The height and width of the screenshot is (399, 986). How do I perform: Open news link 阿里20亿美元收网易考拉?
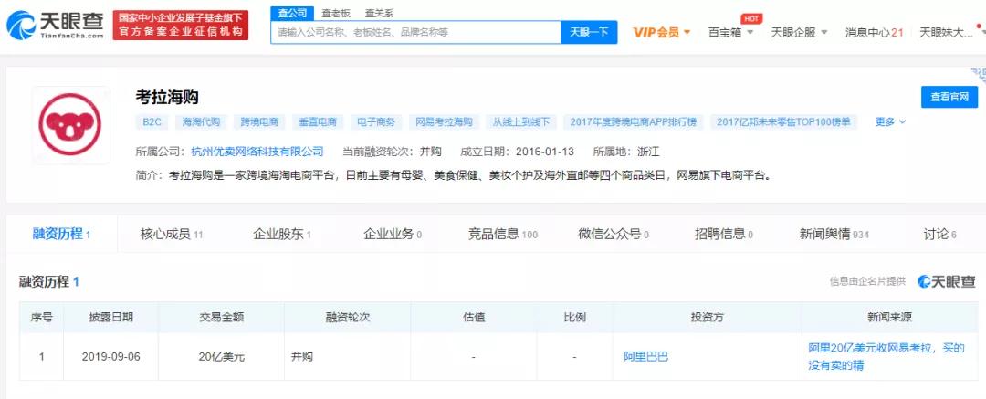(x=886, y=356)
